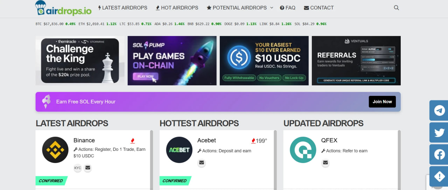Open the FAQ menu item
This screenshot has height=190, width=448.
click(x=287, y=8)
